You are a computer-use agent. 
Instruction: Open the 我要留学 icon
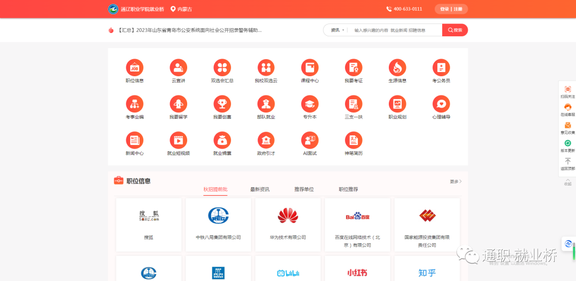click(178, 104)
